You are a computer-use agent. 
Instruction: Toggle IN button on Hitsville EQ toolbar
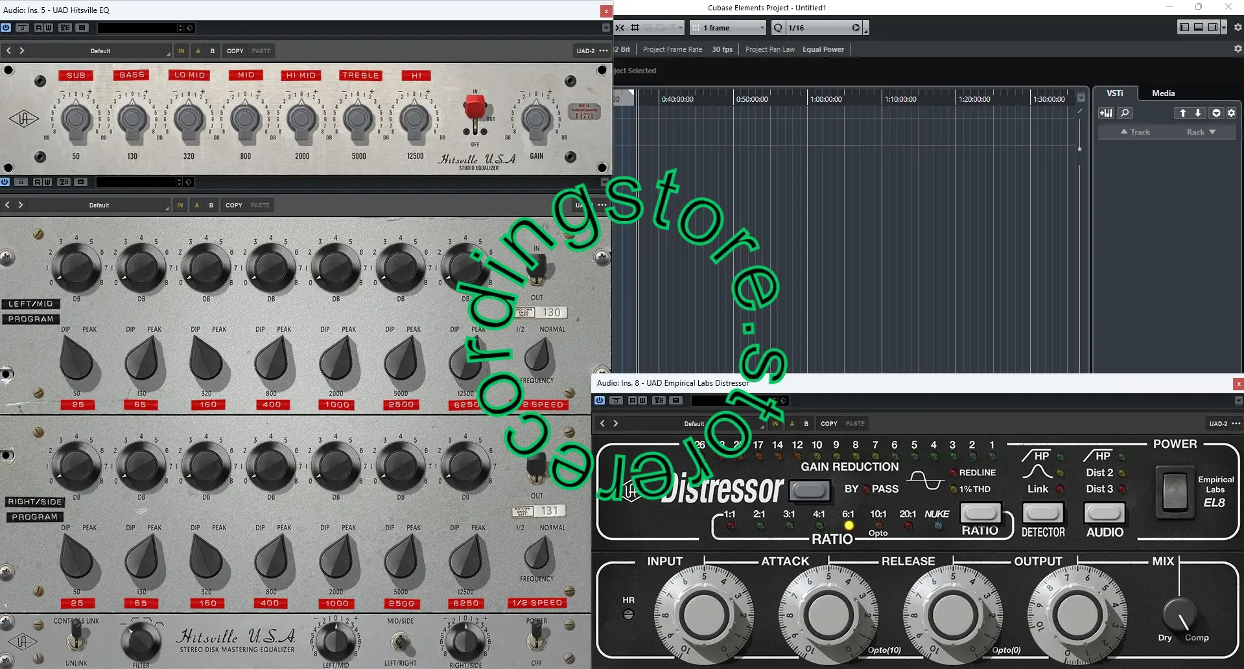click(x=182, y=51)
